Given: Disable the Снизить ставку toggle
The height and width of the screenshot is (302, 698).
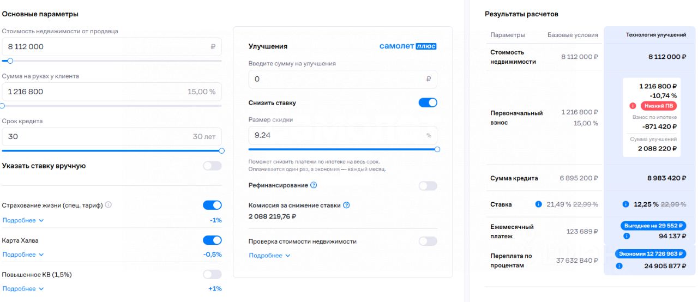Looking at the screenshot, I should [428, 102].
